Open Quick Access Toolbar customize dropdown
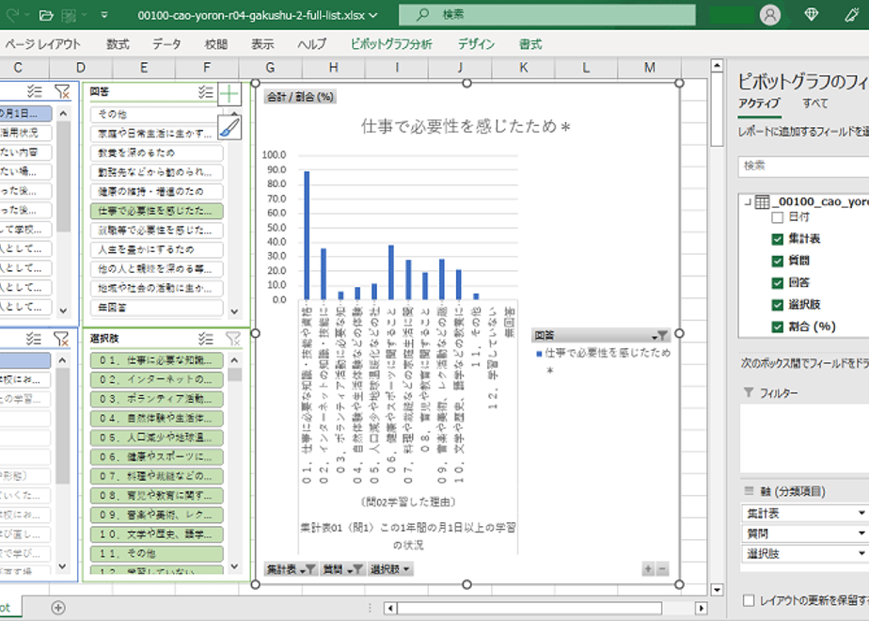869x621 pixels. (x=104, y=15)
